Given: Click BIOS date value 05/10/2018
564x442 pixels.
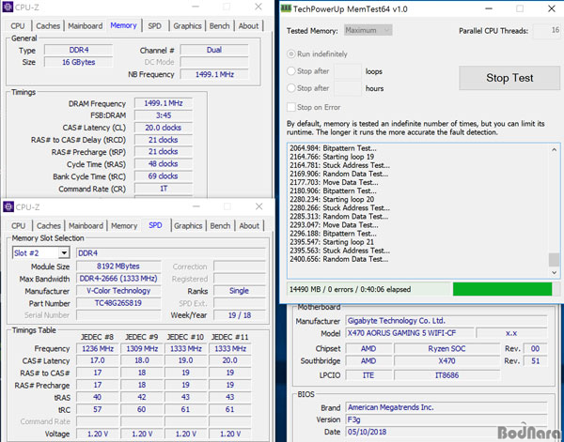Looking at the screenshot, I should pyautogui.click(x=446, y=432).
